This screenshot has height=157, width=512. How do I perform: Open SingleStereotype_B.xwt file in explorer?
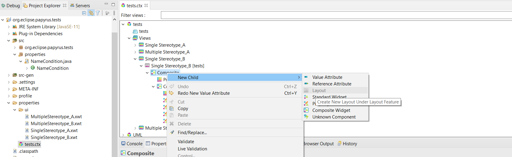pyautogui.click(x=54, y=137)
